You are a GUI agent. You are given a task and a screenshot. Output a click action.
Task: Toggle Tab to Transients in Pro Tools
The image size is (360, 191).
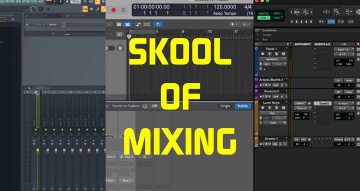[321, 21]
